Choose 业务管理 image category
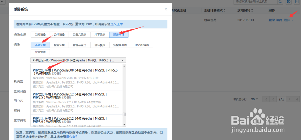This screenshot has width=301, height=140. pos(40,52)
